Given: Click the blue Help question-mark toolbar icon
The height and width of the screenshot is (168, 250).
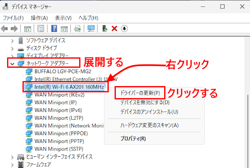Looking at the screenshot, I should click(x=54, y=29).
